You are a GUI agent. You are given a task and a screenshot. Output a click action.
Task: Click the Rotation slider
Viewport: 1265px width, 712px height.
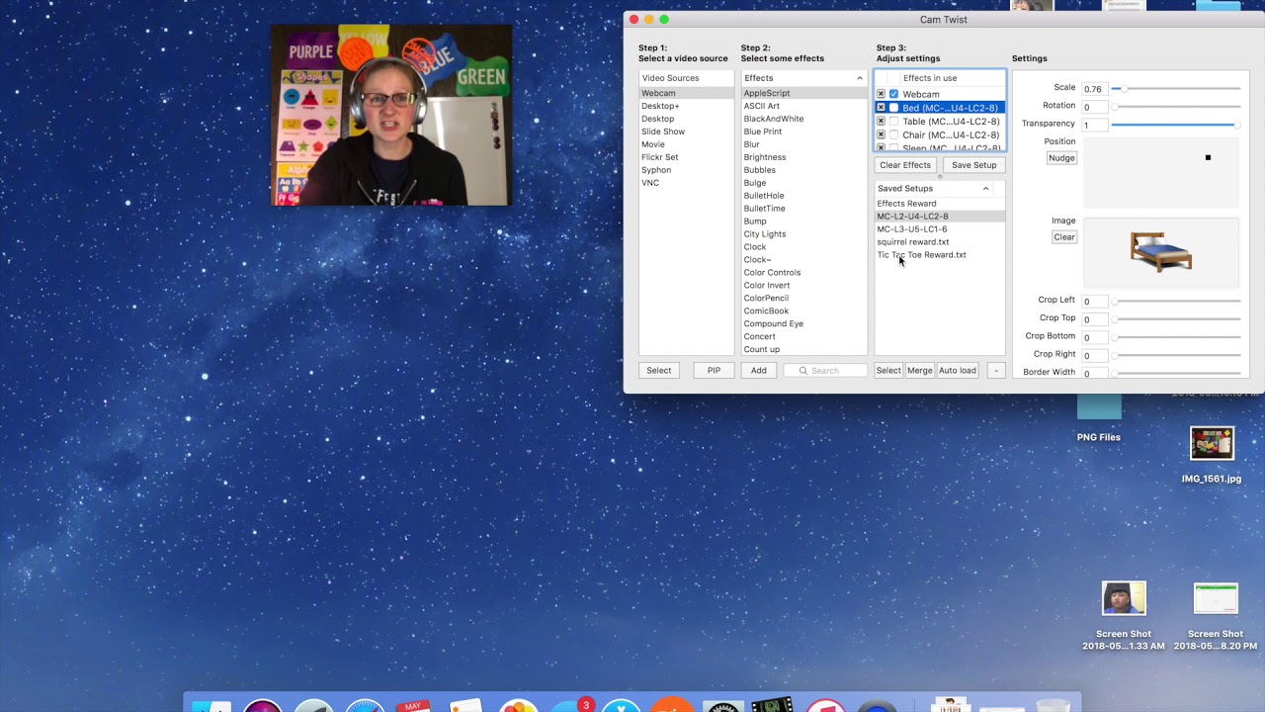point(1176,107)
